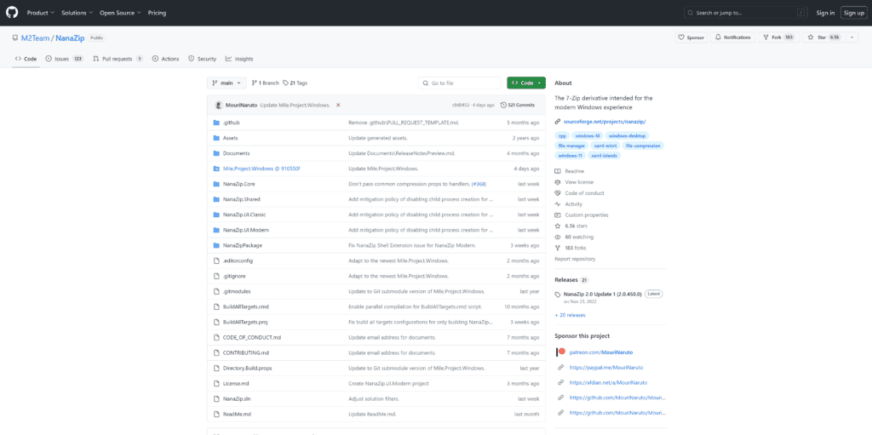Click Sign in link
The image size is (872, 435).
pos(825,13)
